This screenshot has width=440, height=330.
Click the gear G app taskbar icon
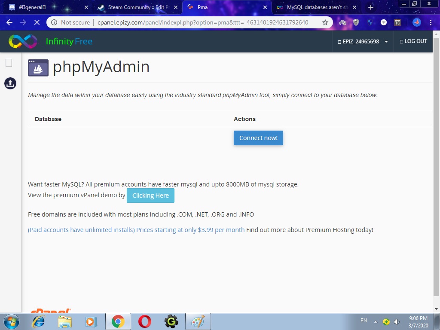171,321
